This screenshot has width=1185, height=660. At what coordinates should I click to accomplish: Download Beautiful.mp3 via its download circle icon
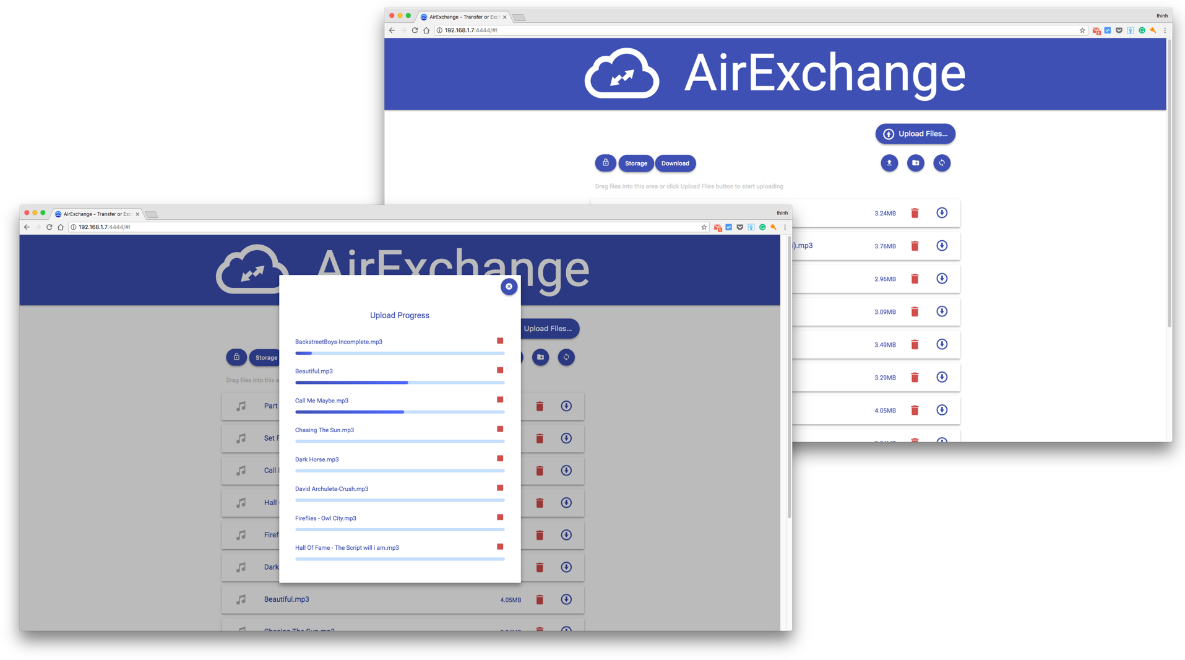tap(566, 599)
